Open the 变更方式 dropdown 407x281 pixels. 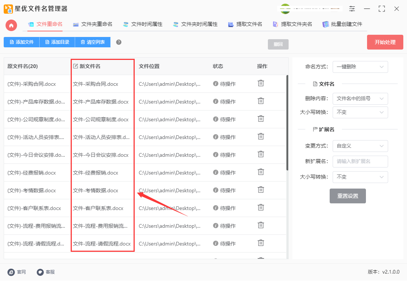point(360,146)
